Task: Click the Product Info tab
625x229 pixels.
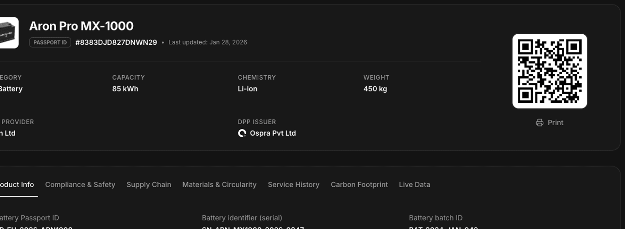Action: 17,185
